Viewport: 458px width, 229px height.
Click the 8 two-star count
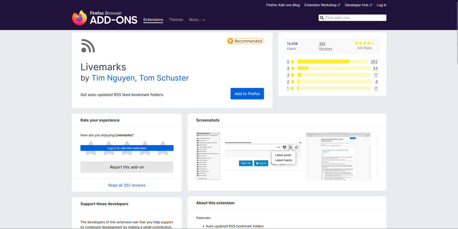376,82
